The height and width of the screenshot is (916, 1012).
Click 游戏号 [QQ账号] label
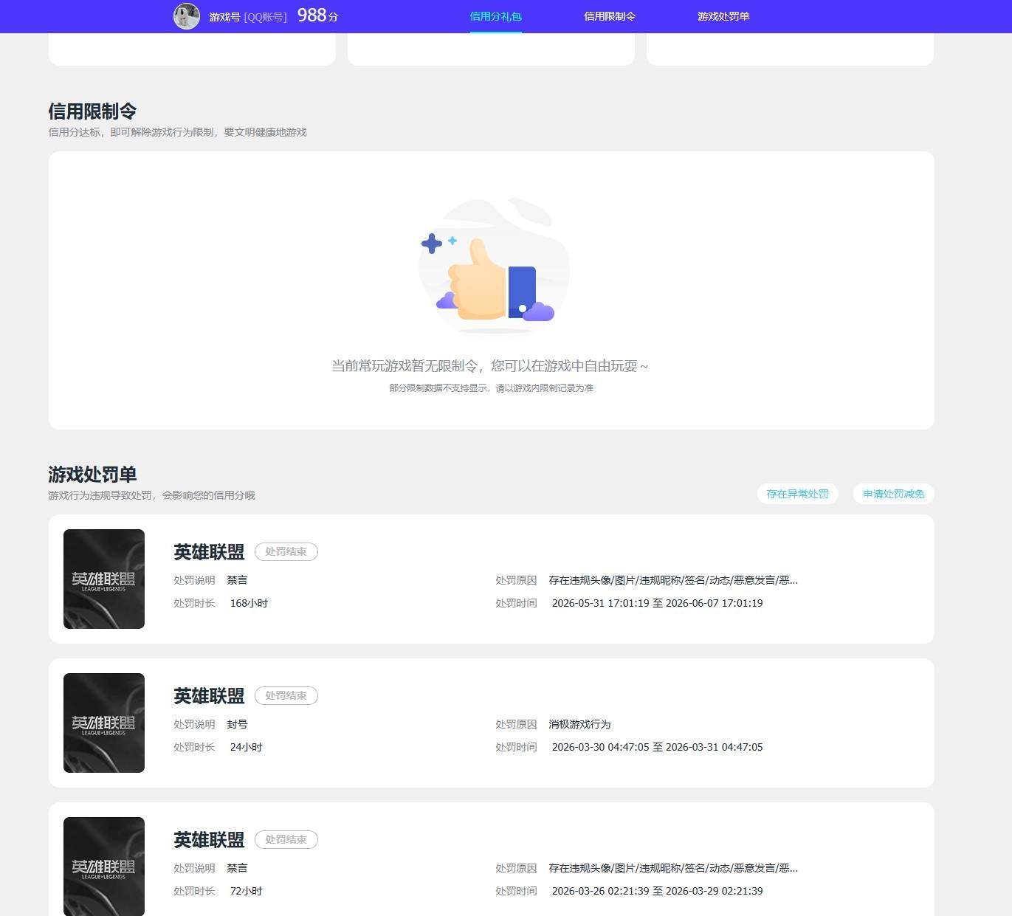[248, 16]
